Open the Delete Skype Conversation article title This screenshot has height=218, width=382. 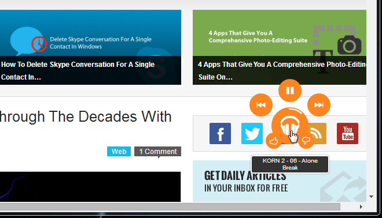[78, 70]
